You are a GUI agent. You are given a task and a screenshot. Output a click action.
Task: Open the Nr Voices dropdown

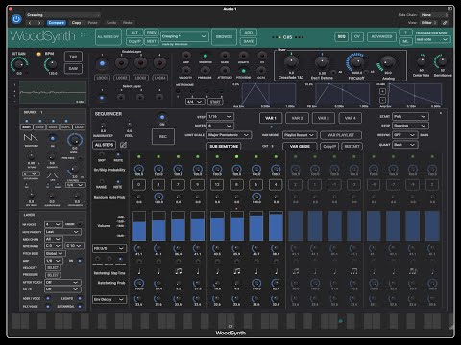pyautogui.click(x=53, y=224)
